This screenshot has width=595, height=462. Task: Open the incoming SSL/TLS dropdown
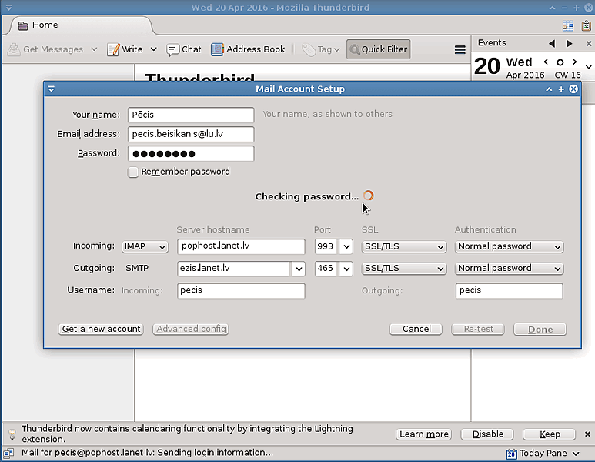click(x=404, y=246)
